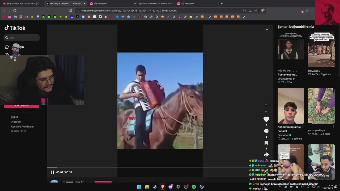Viewport: 340px width, 191px height.
Task: Open the X bookmark in bookmarks bar
Action: [78, 17]
